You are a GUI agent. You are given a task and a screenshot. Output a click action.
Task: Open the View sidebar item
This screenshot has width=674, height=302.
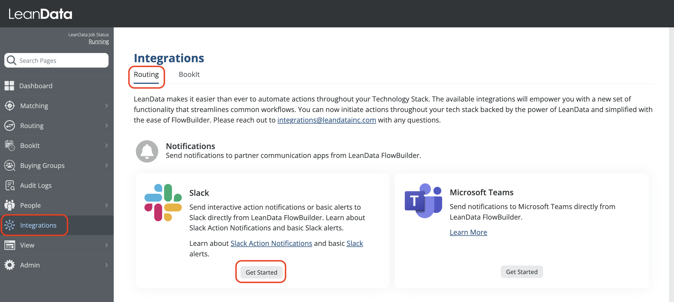[x=57, y=245]
